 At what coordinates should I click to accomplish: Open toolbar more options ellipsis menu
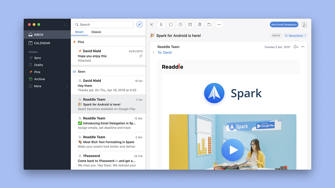point(219,25)
